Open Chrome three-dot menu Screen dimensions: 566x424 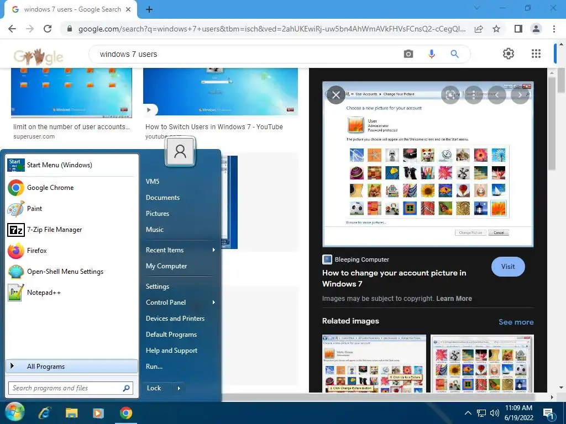click(x=554, y=29)
